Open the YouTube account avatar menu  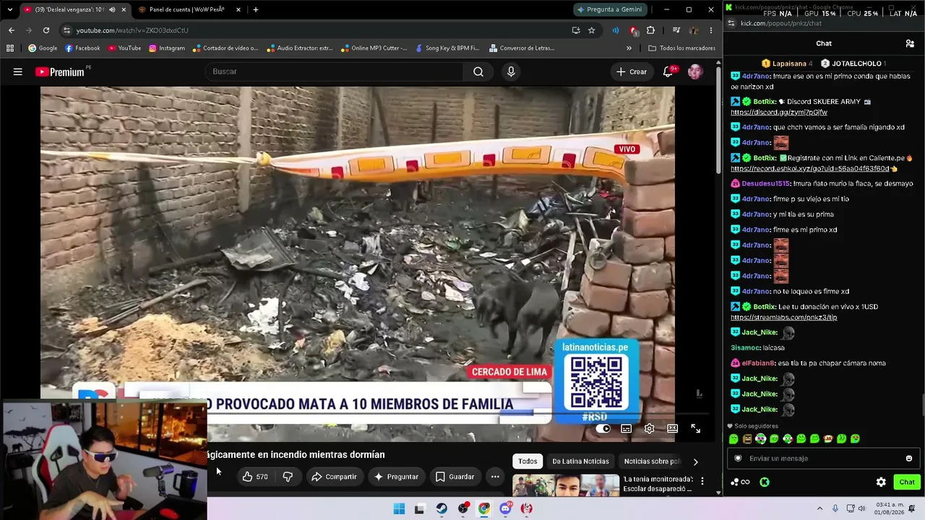click(x=695, y=71)
